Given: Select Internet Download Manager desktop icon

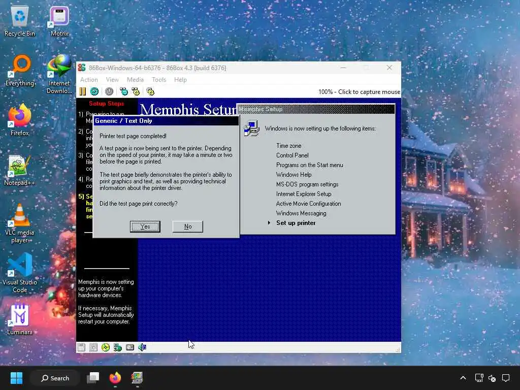Looking at the screenshot, I should click(x=59, y=74).
